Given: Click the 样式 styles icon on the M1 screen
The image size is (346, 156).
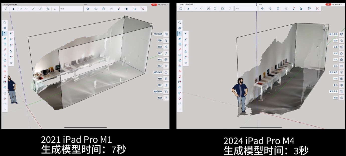Looking at the screenshot, I should 166,59.
